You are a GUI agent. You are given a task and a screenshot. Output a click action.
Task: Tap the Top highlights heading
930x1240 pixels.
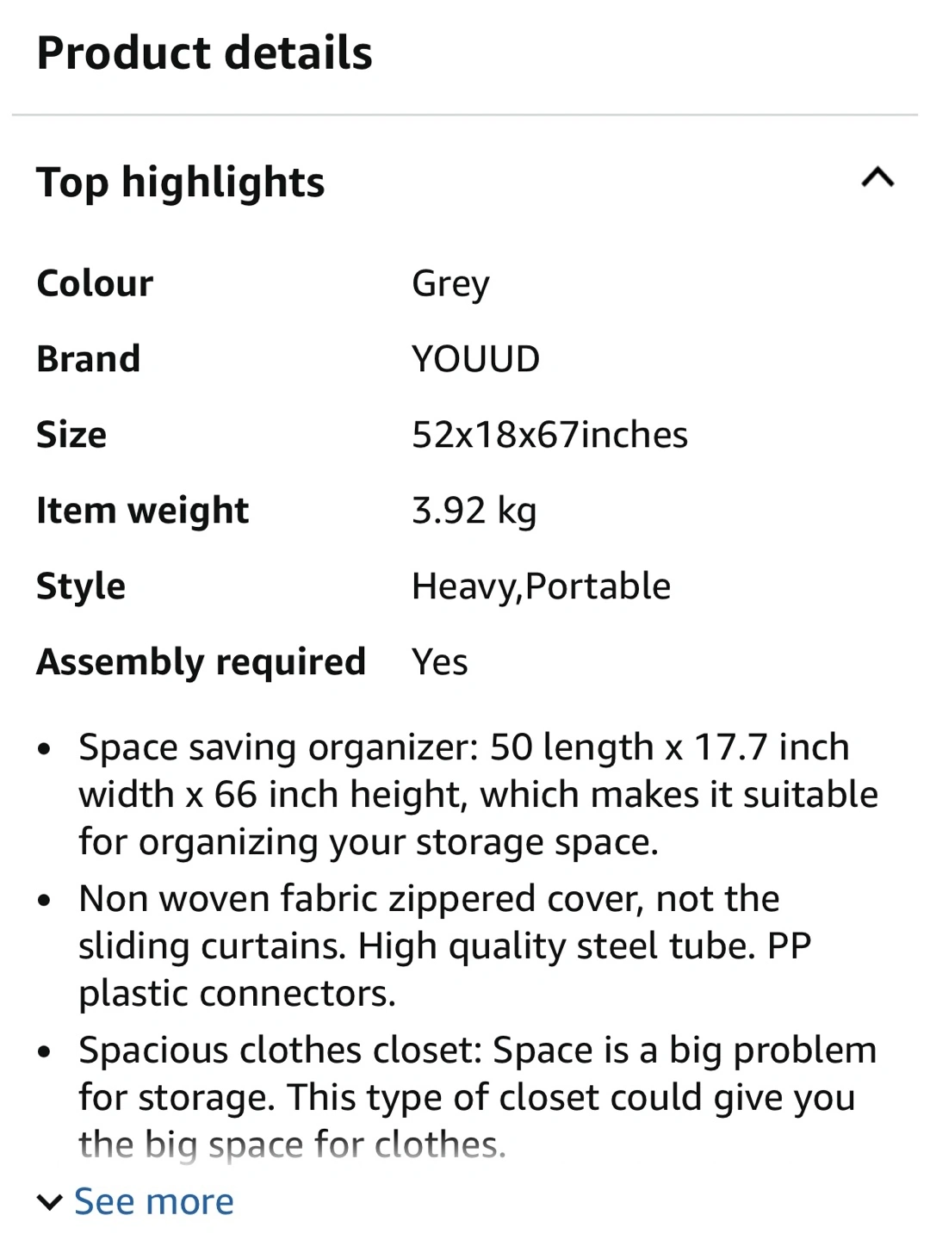tap(181, 183)
